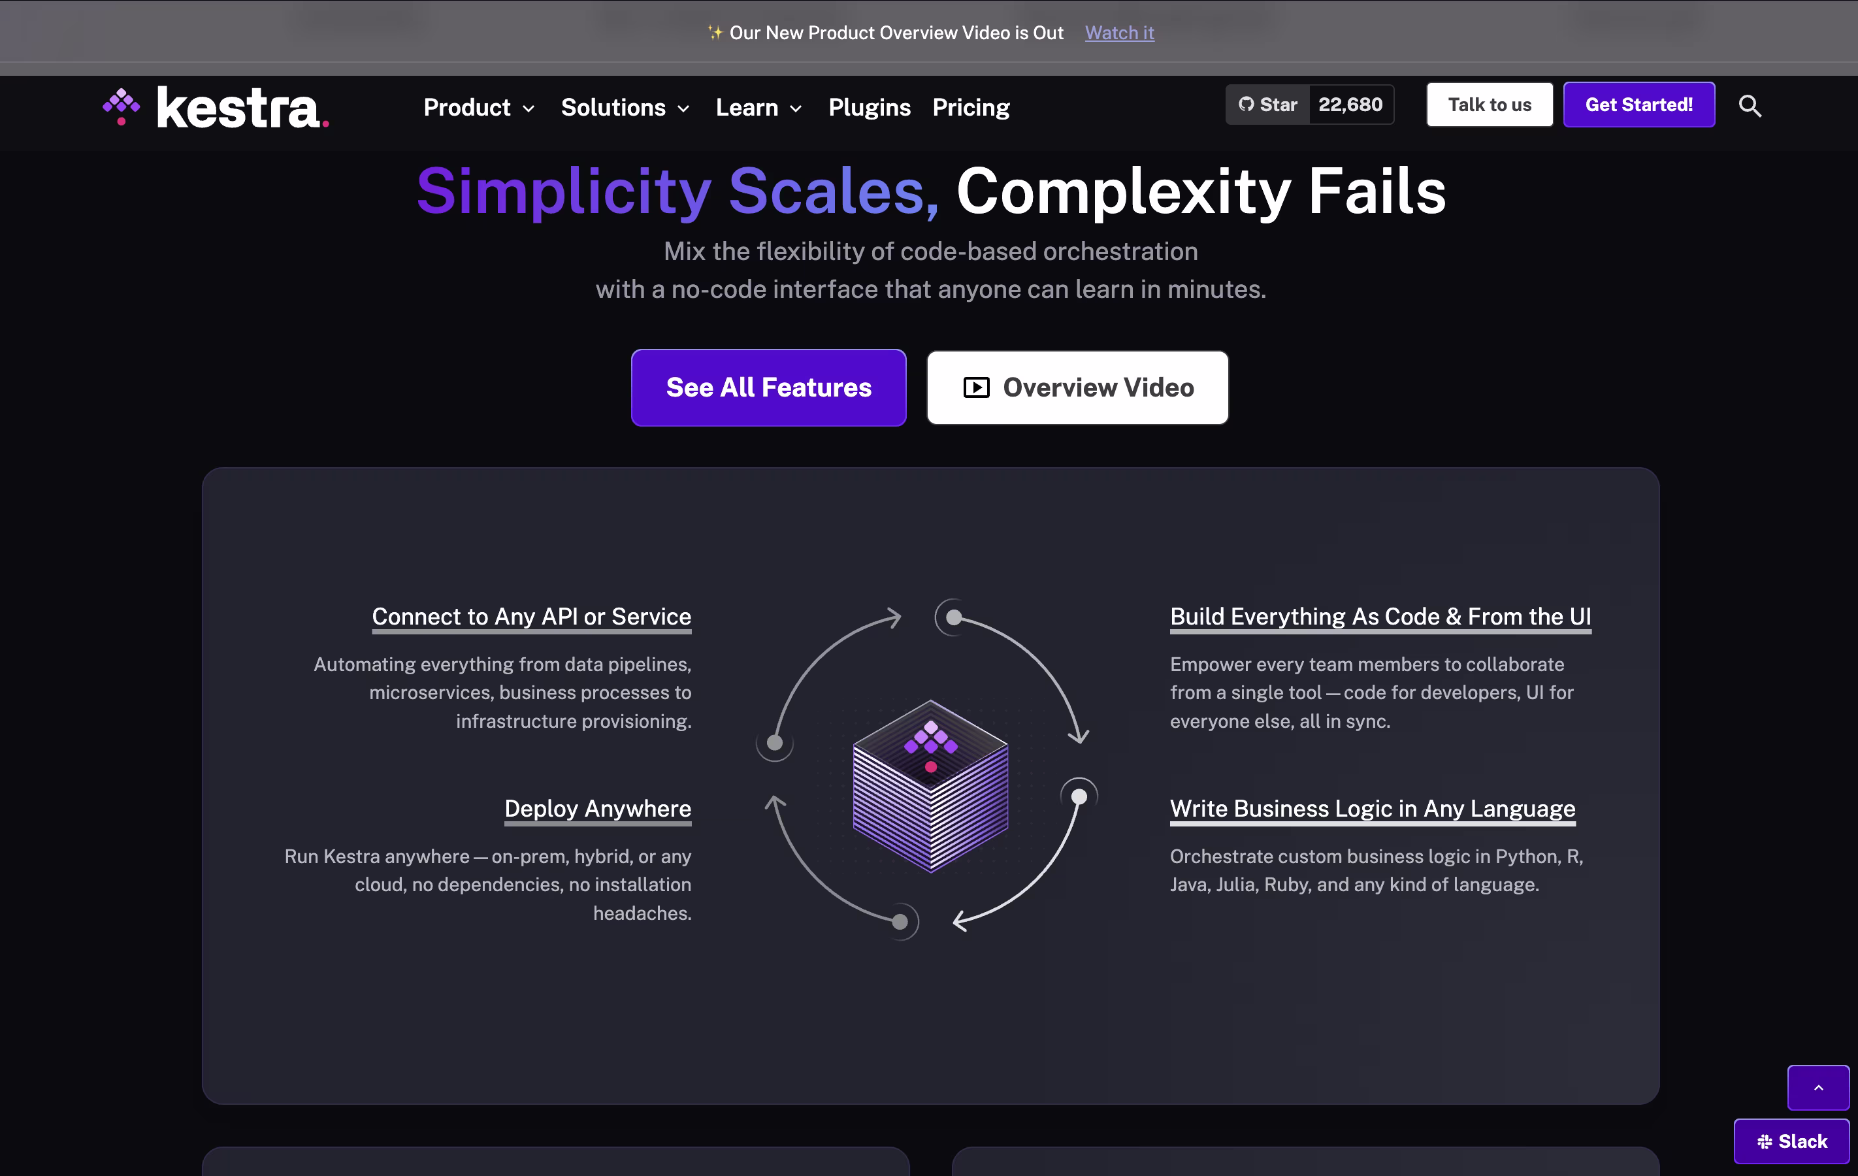Click the GitHub star count 22,680
This screenshot has width=1858, height=1176.
[1350, 105]
